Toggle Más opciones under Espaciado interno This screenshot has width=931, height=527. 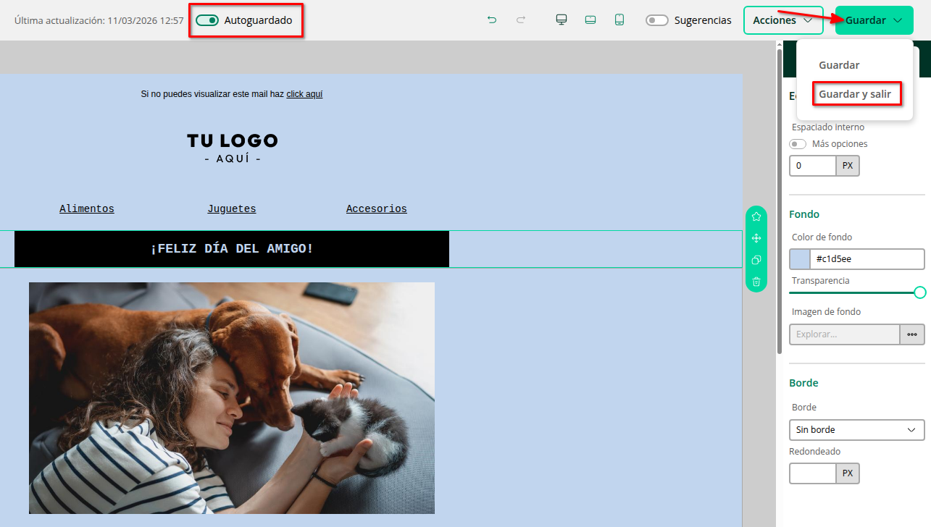pyautogui.click(x=797, y=143)
